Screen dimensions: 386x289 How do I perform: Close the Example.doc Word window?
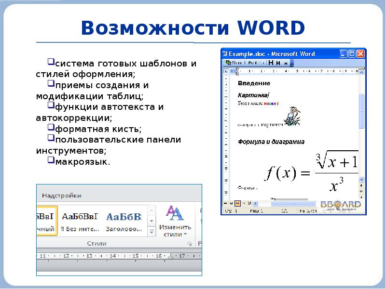(360, 54)
